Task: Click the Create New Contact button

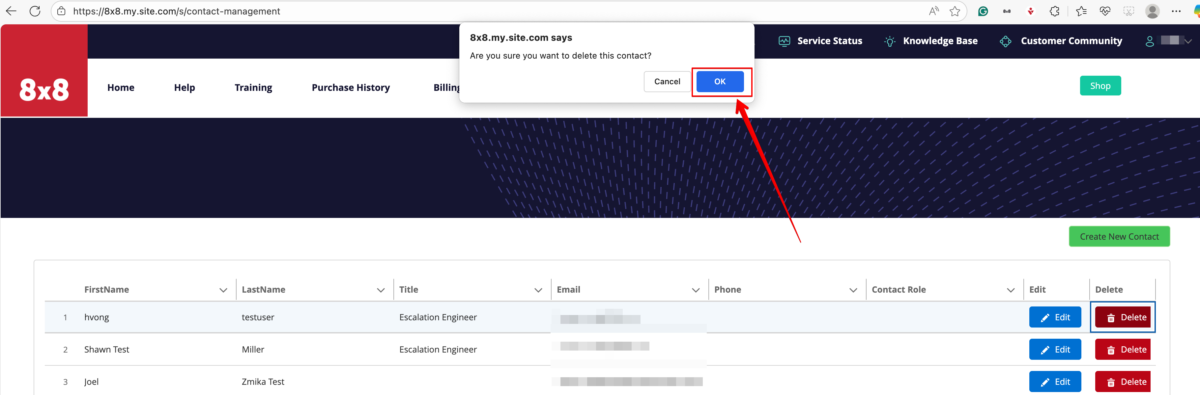Action: 1119,236
